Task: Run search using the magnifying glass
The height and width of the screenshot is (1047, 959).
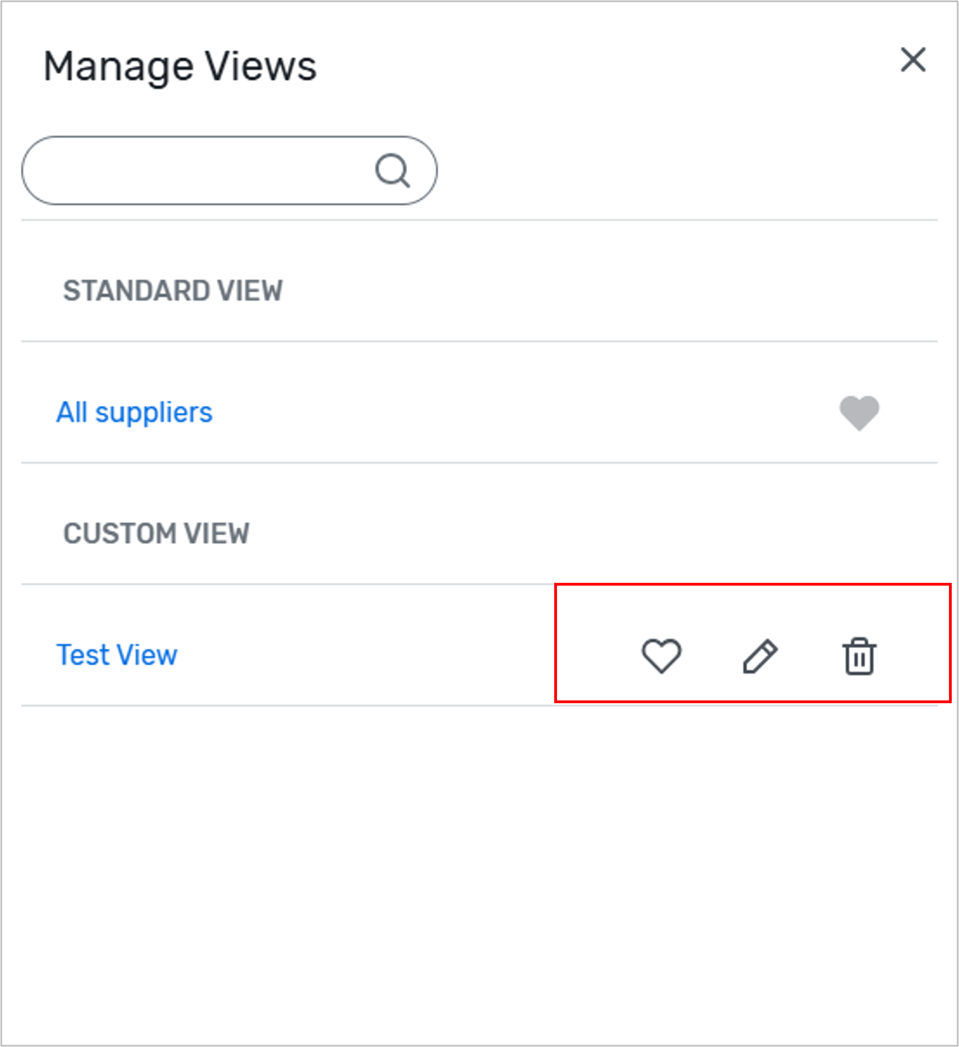Action: 393,171
